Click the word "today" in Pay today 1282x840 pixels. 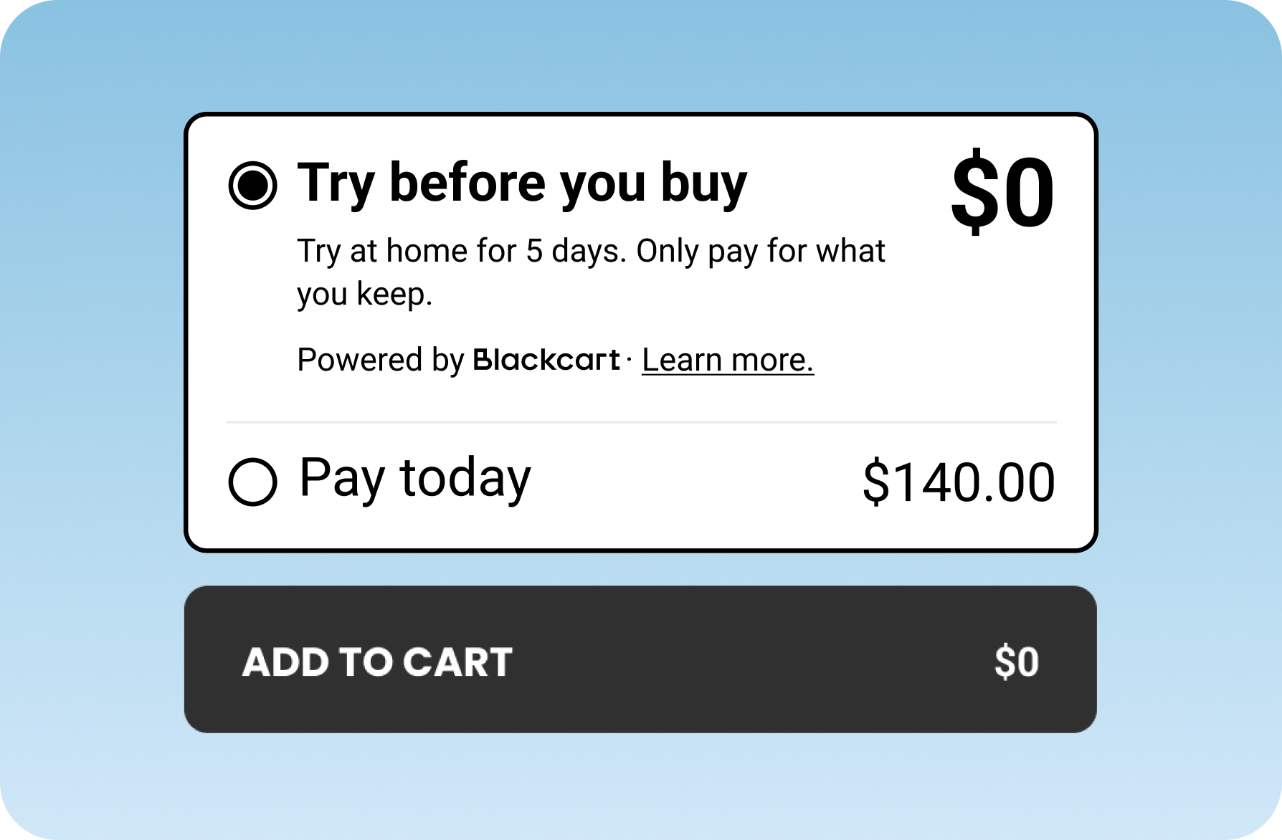(x=465, y=479)
